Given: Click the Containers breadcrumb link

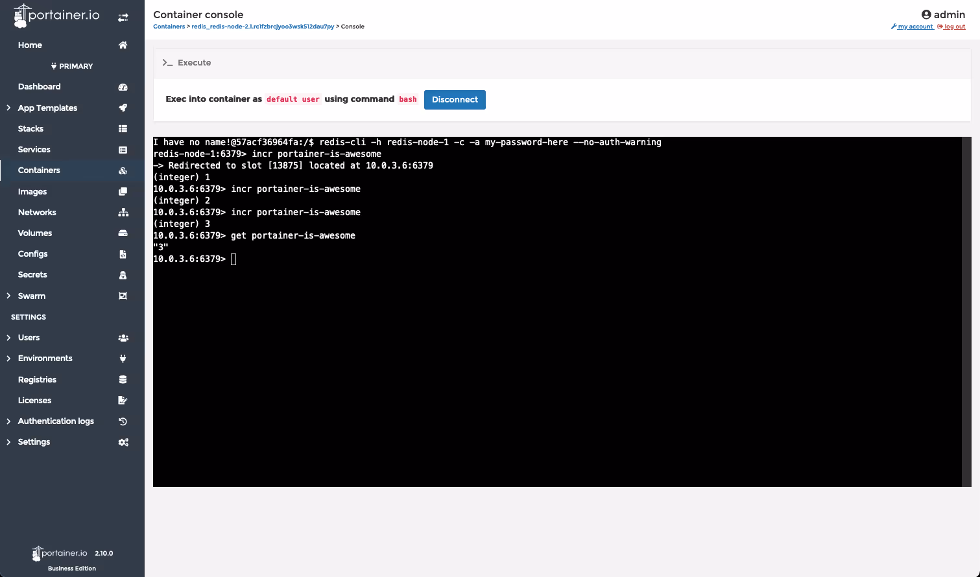Looking at the screenshot, I should coord(169,27).
